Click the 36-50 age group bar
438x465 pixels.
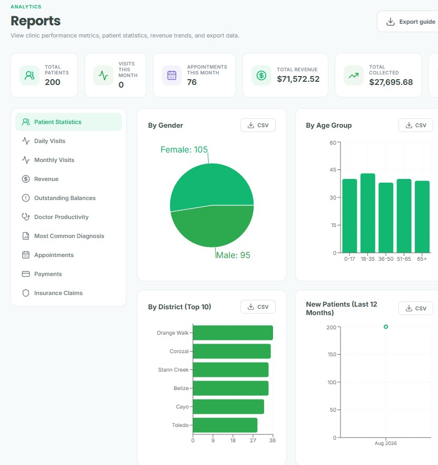[386, 217]
